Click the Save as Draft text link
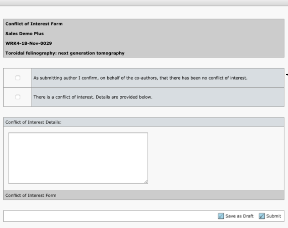Screen dimensions: 288x228 point(239,216)
